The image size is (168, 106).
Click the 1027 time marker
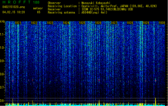click(x=114, y=23)
